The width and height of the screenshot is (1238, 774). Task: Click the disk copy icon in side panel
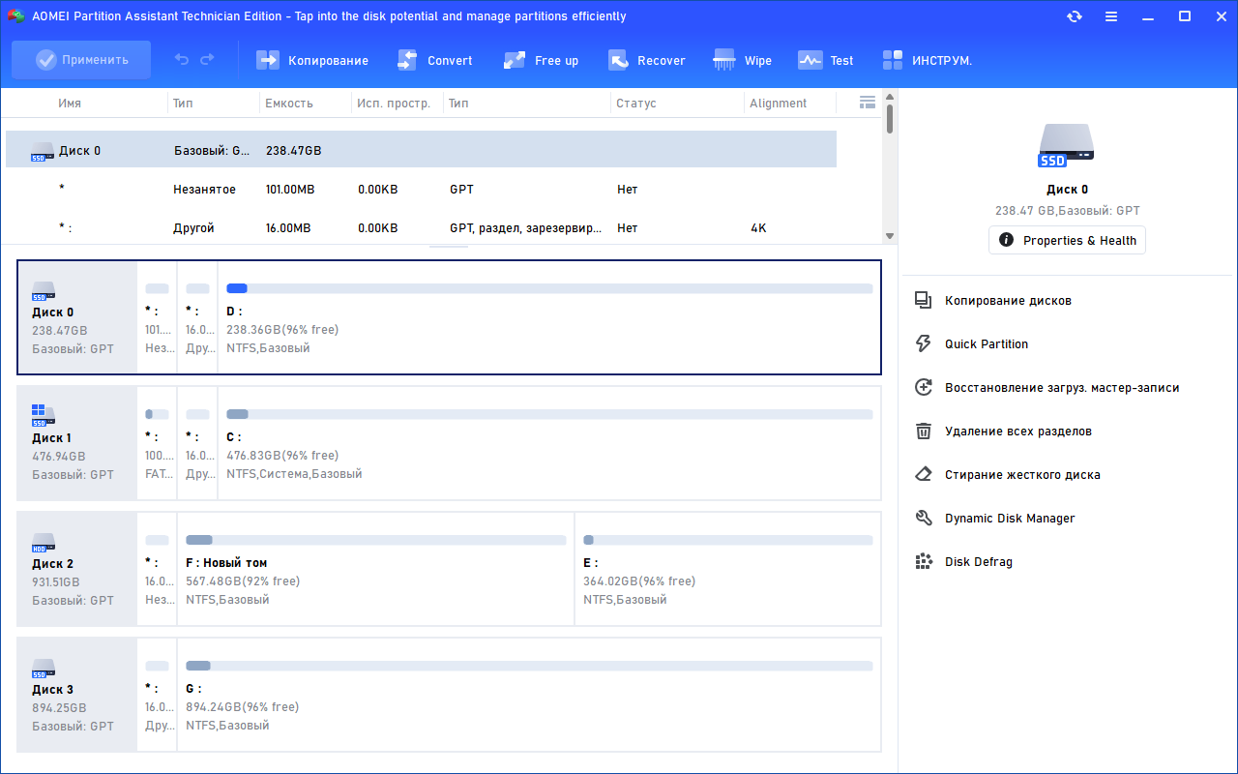[x=924, y=301]
